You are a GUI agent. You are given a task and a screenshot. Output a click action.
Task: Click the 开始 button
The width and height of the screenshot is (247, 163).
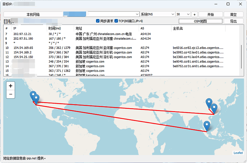[210, 14]
